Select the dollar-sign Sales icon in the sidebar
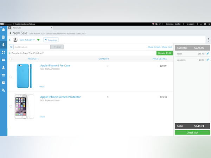Screen dimensions: 211x158 (x=4, y=45)
